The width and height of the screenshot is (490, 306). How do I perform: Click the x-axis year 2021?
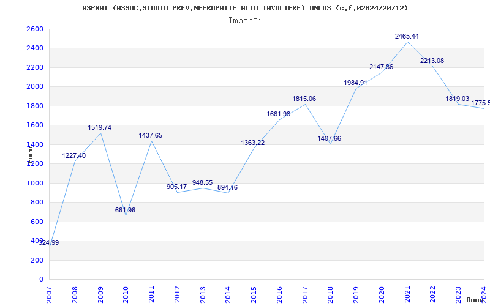pos(407,295)
